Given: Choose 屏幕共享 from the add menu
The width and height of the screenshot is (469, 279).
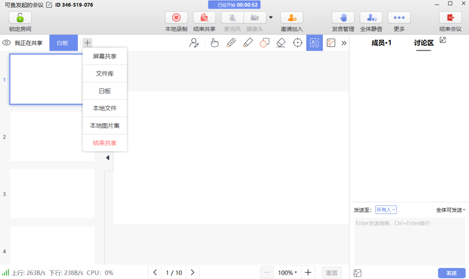Looking at the screenshot, I should coord(105,56).
